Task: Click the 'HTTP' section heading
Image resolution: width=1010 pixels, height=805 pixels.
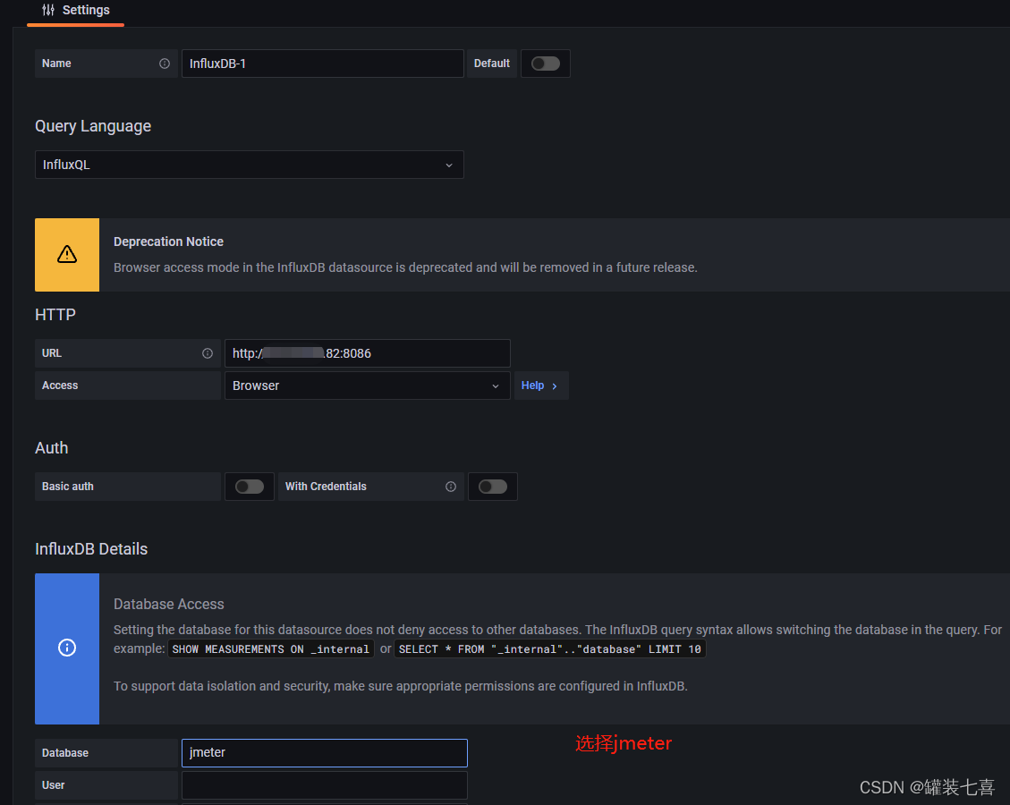Action: tap(55, 315)
